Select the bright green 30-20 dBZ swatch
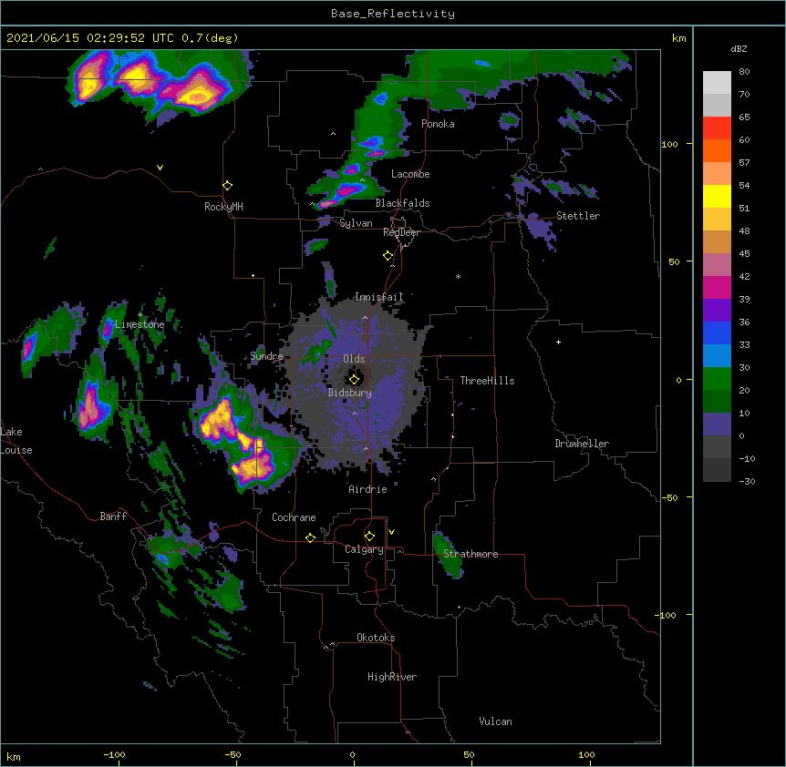Screen dimensions: 786x767 [717, 379]
